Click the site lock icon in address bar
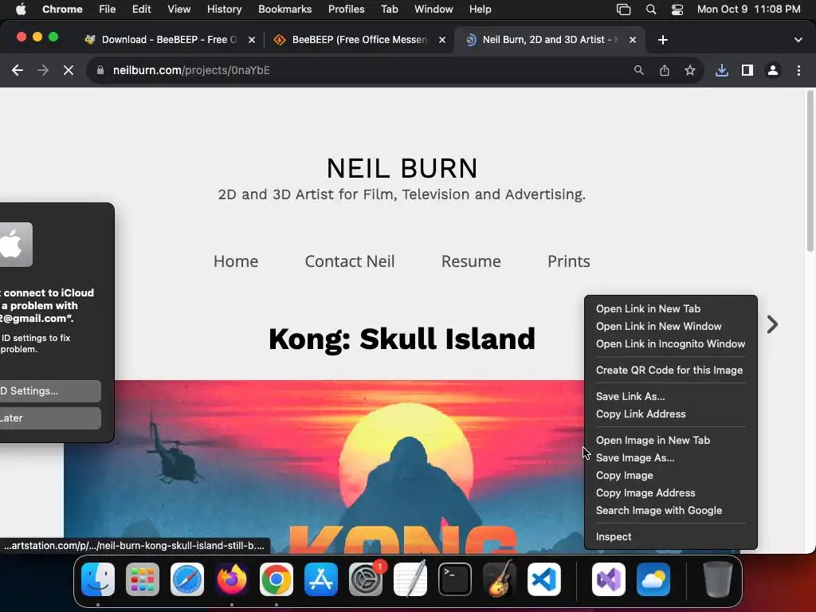The height and width of the screenshot is (612, 816). pos(100,70)
